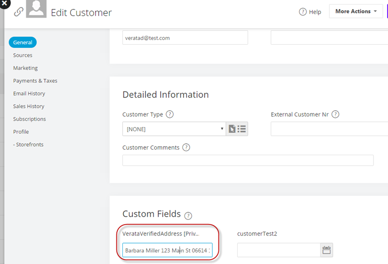This screenshot has height=264, width=388.
Task: Click the email field containing veratad@test.com
Action: click(x=185, y=38)
